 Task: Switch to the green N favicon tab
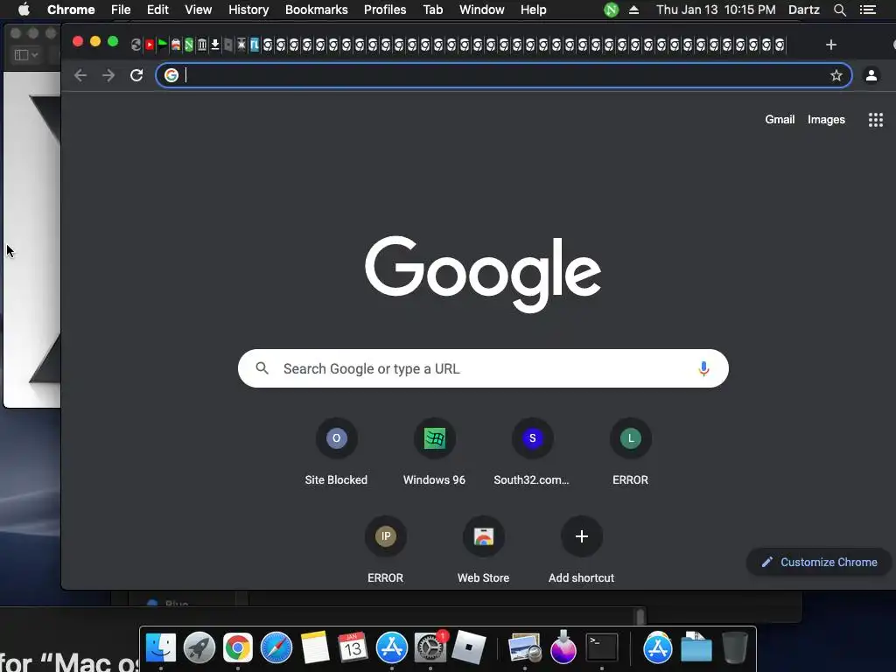click(x=189, y=45)
